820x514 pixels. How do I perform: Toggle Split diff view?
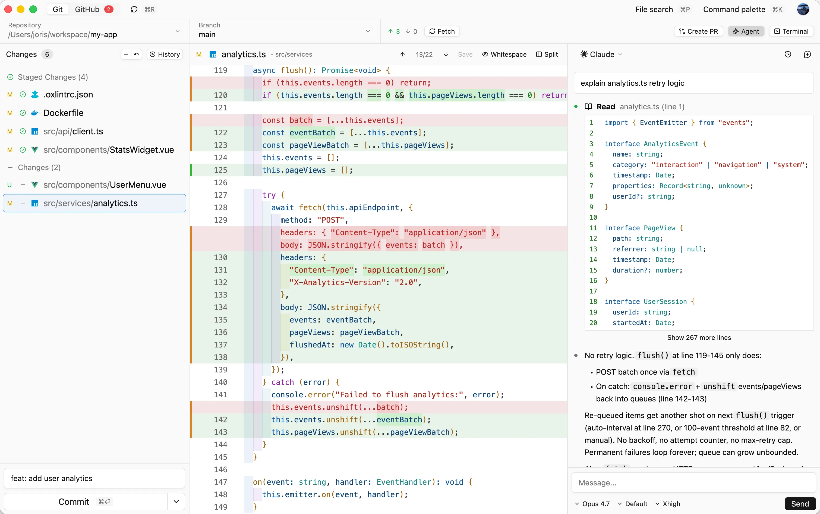pyautogui.click(x=547, y=55)
